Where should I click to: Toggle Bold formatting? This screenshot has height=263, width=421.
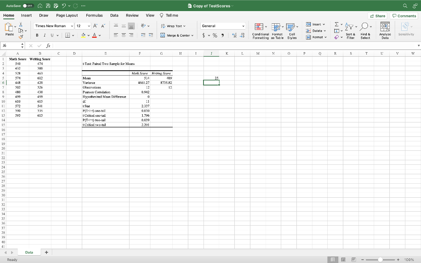tap(37, 35)
